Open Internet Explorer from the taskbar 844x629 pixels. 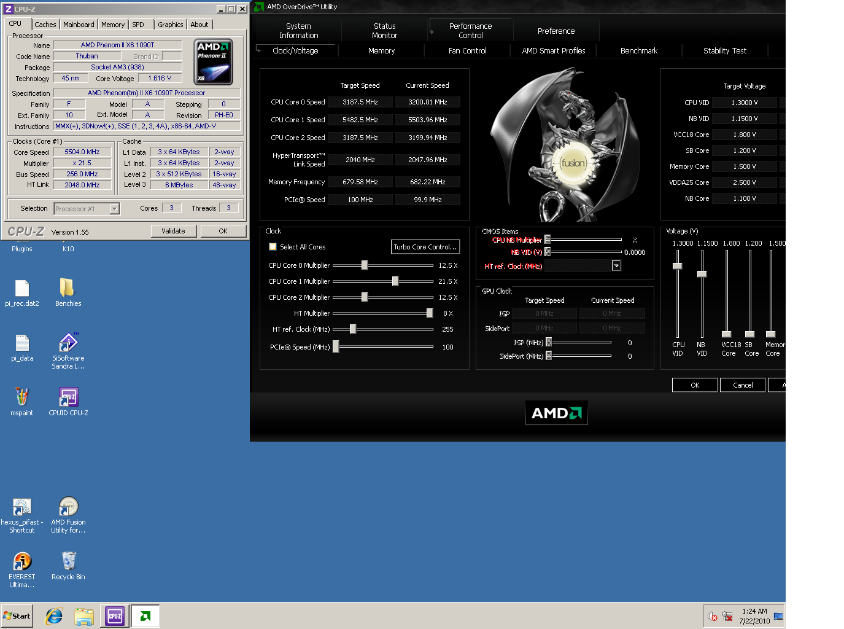(x=54, y=616)
